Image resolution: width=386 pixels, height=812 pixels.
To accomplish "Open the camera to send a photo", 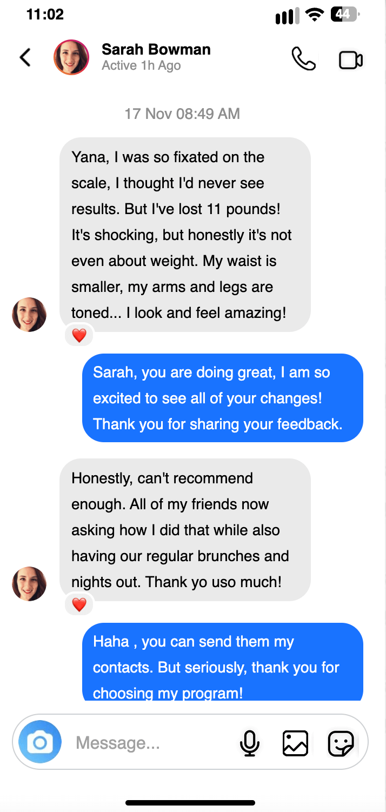I will point(39,742).
